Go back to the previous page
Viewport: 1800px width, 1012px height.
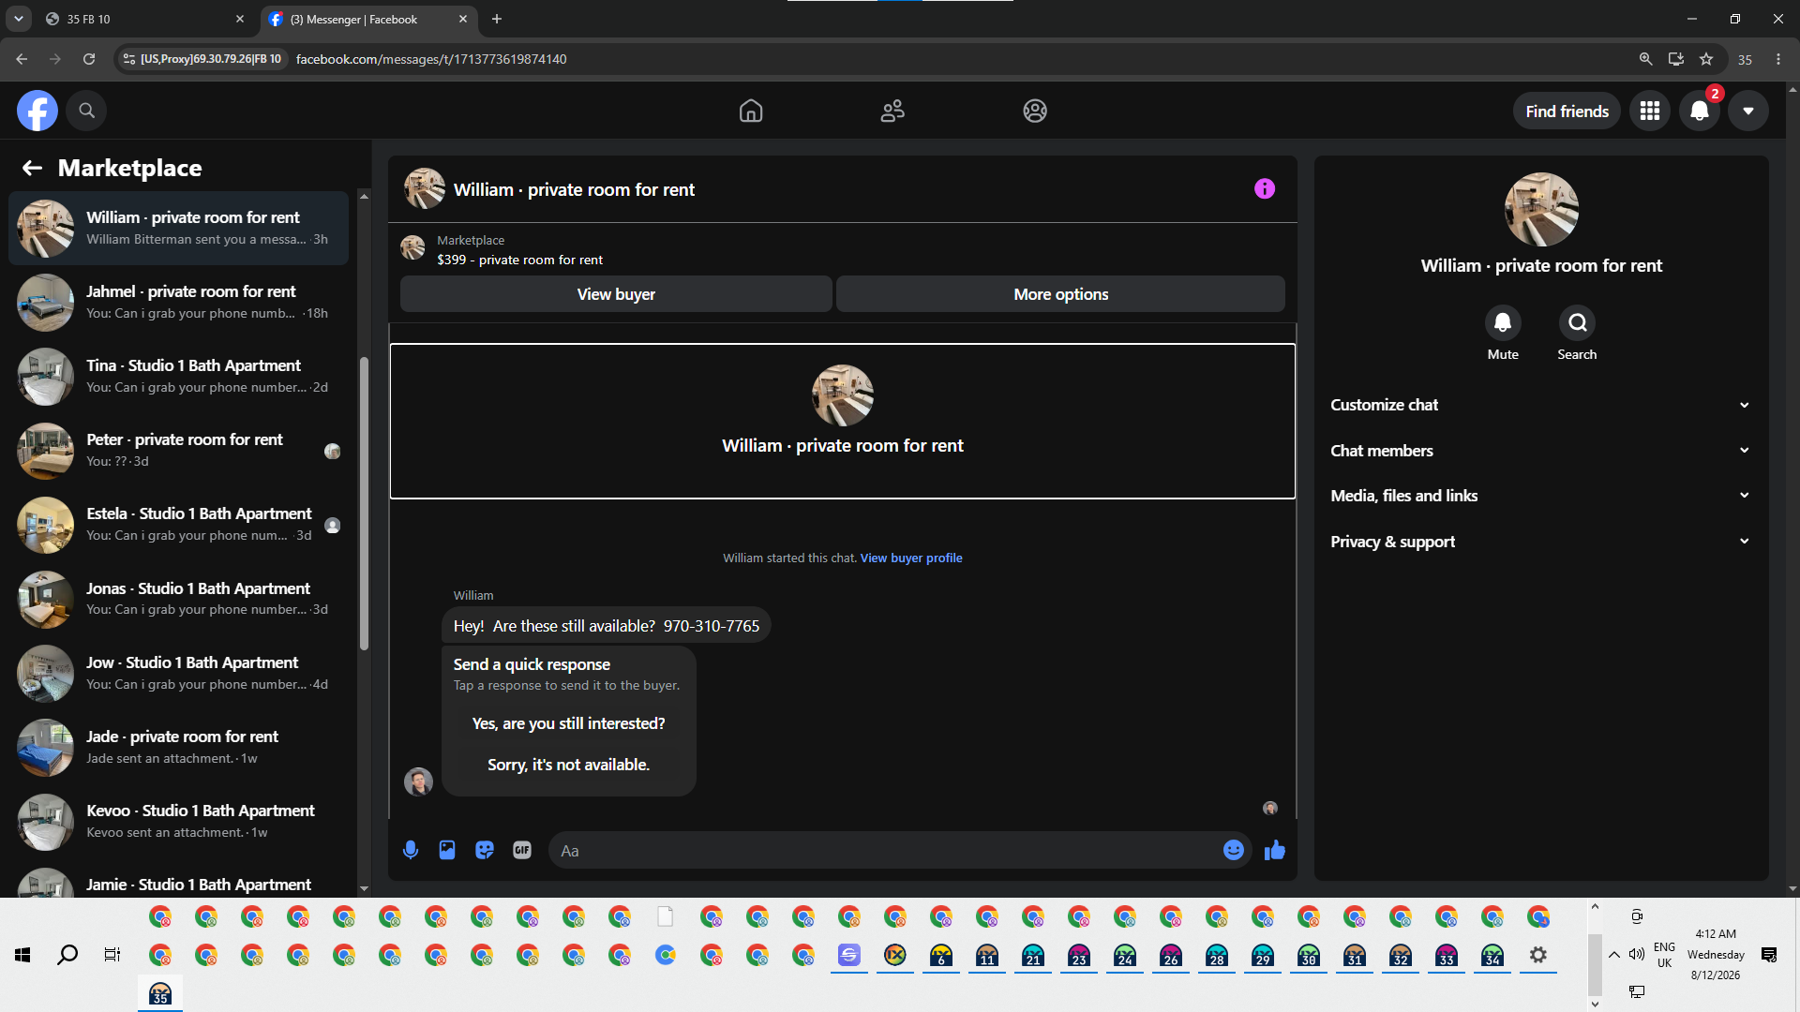22,59
